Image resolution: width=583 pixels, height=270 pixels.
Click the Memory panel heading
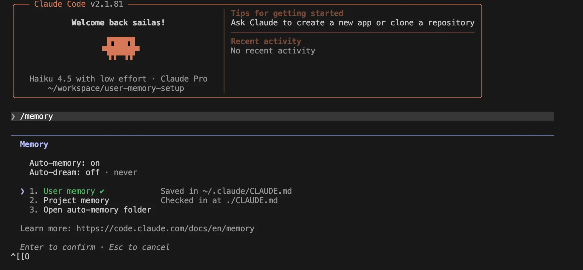tap(34, 144)
